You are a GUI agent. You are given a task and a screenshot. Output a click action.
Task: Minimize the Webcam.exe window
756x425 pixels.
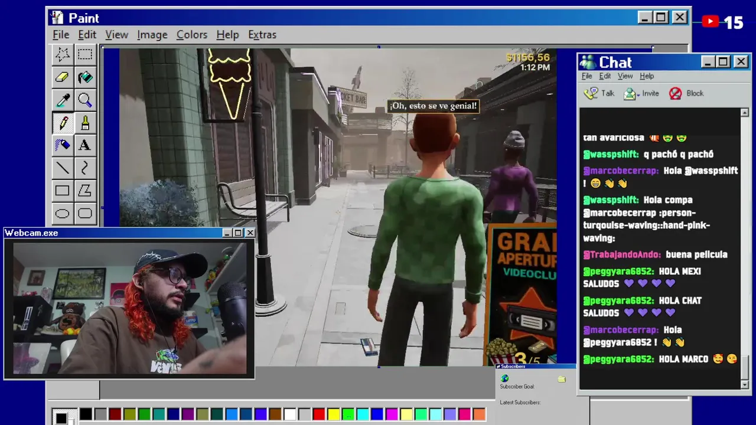(x=227, y=233)
